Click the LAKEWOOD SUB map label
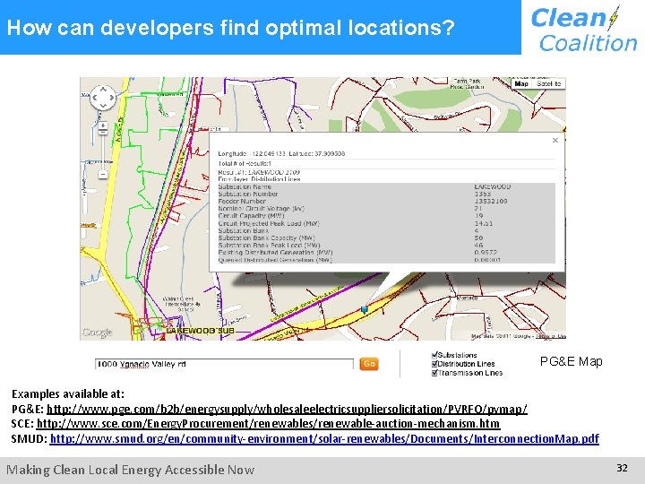Screen dimensions: 645x484 200,331
